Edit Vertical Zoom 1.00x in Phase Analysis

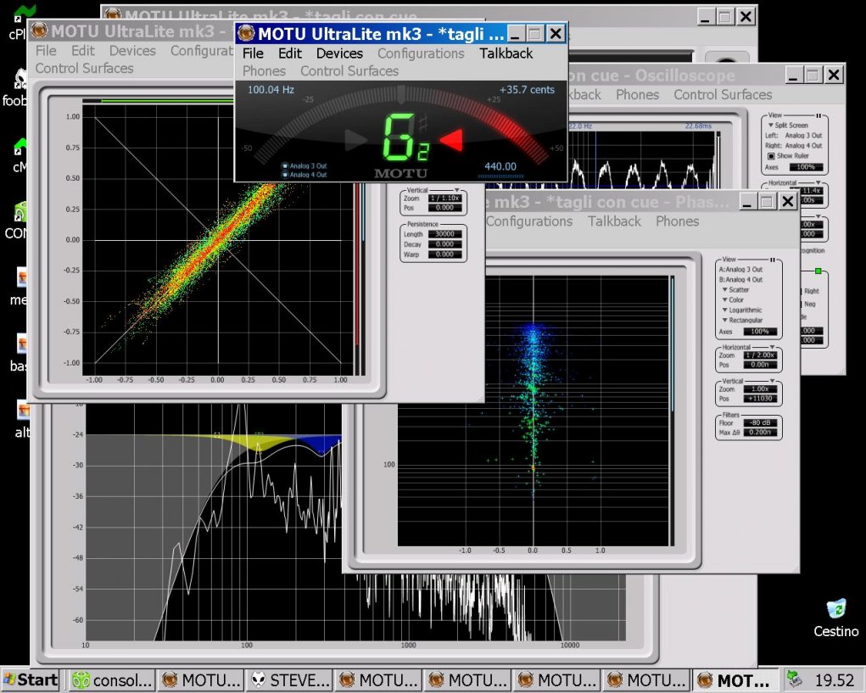(760, 389)
